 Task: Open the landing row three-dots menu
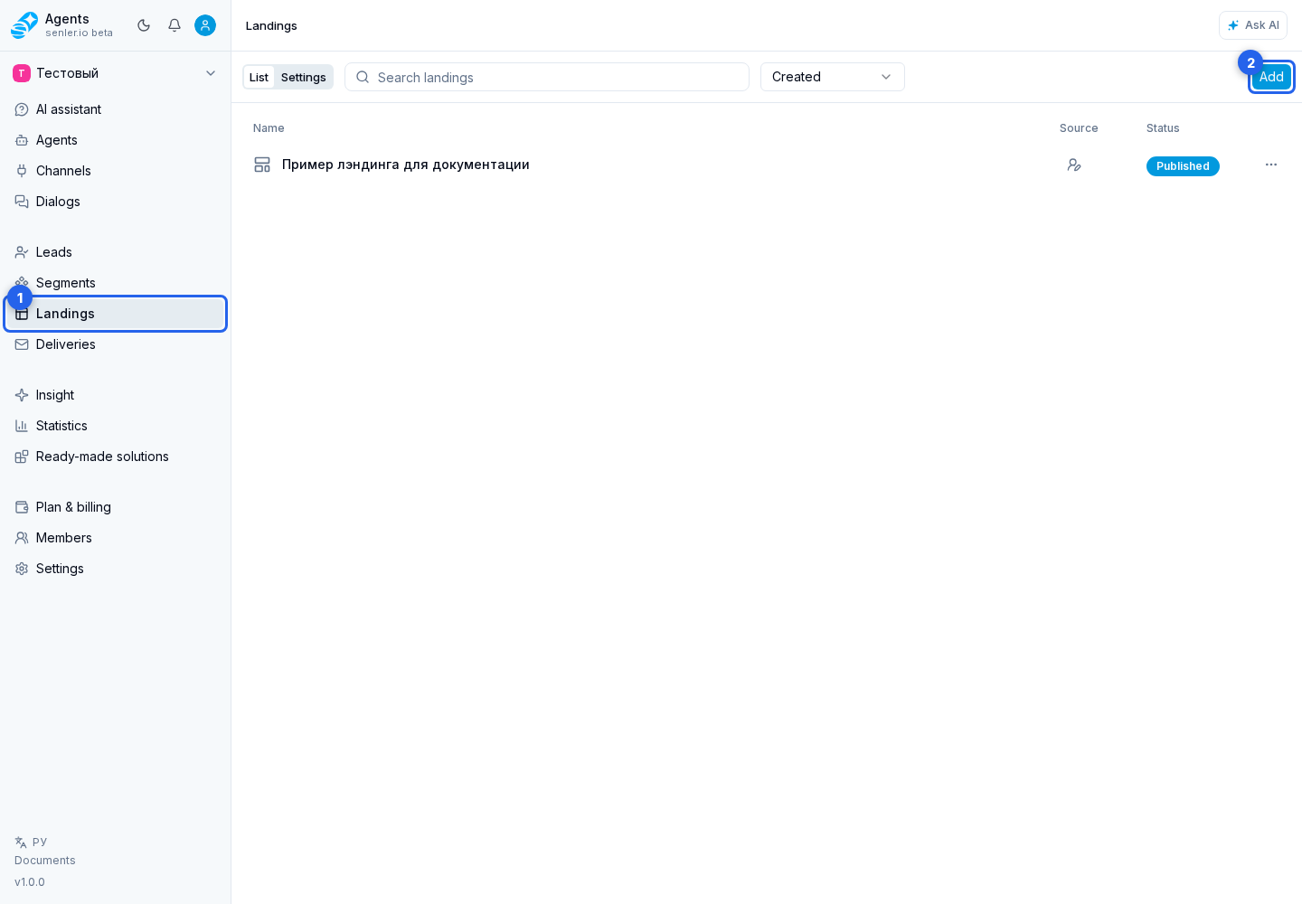pos(1271,165)
